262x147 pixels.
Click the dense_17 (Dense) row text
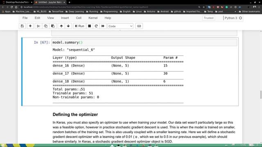point(69,73)
